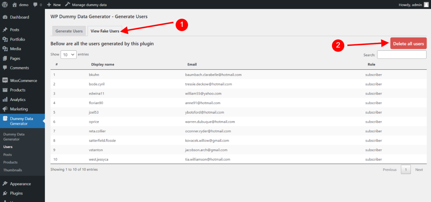The image size is (431, 202).
Task: Click display name bode.cyril
Action: pyautogui.click(x=97, y=84)
